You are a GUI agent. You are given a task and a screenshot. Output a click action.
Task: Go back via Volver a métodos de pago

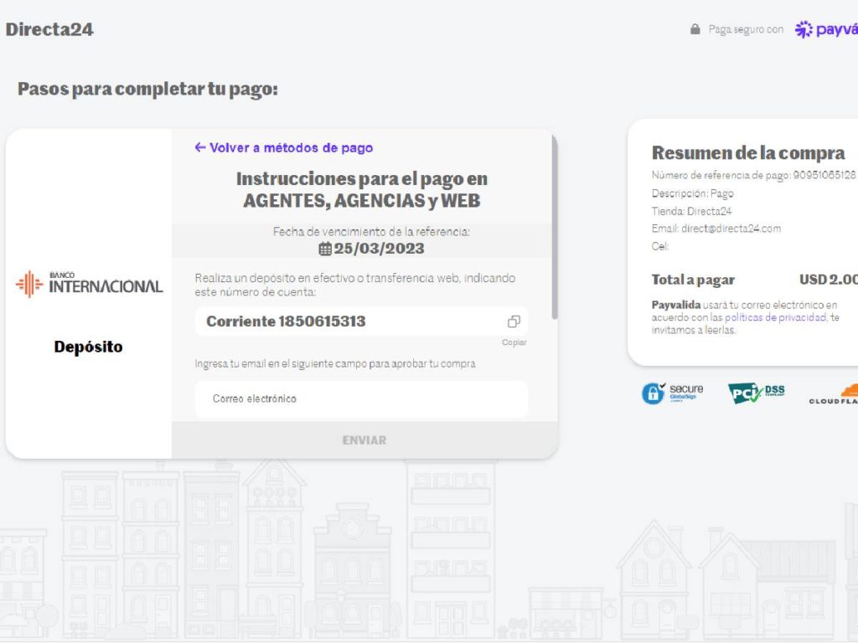[283, 147]
